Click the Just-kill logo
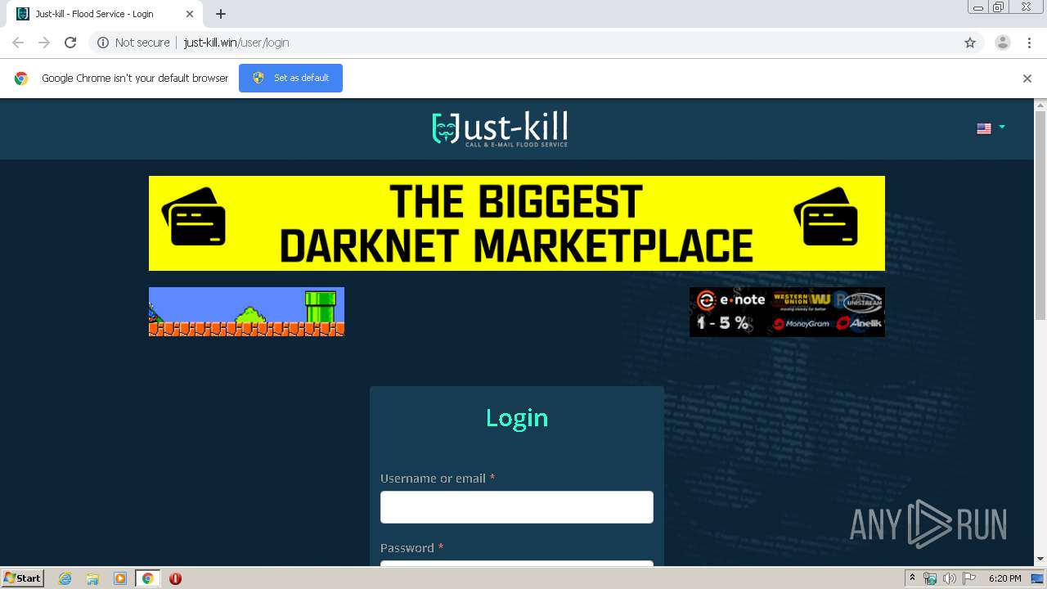Screen dimensions: 1047x589 tap(500, 129)
